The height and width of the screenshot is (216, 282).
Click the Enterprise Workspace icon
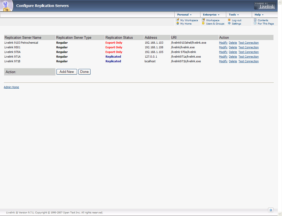pyautogui.click(x=203, y=20)
